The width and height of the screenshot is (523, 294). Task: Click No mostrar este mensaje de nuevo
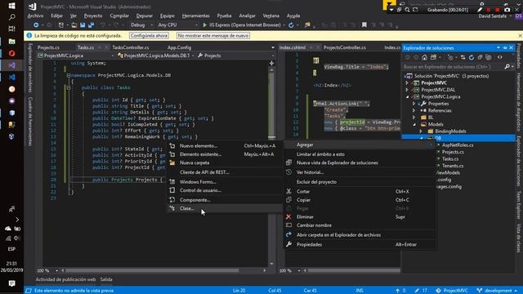tap(213, 35)
